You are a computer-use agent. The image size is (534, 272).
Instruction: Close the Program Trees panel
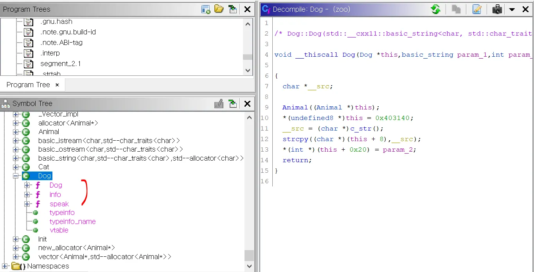tap(247, 9)
